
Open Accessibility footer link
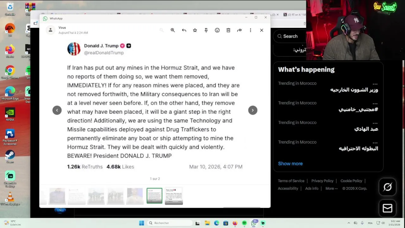coord(288,188)
